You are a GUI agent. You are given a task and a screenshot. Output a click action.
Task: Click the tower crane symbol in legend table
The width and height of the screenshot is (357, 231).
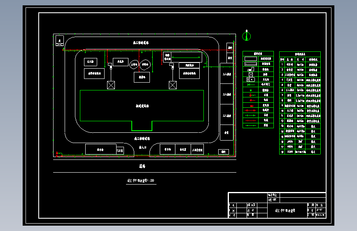pyautogui.click(x=250, y=69)
